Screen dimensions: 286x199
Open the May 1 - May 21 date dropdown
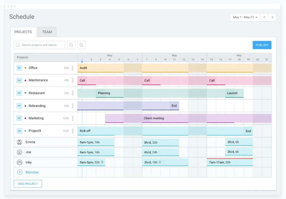point(245,17)
